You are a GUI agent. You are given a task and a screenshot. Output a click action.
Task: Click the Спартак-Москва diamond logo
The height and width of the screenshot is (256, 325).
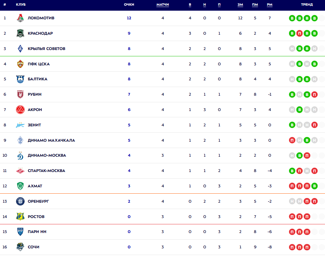20,171
